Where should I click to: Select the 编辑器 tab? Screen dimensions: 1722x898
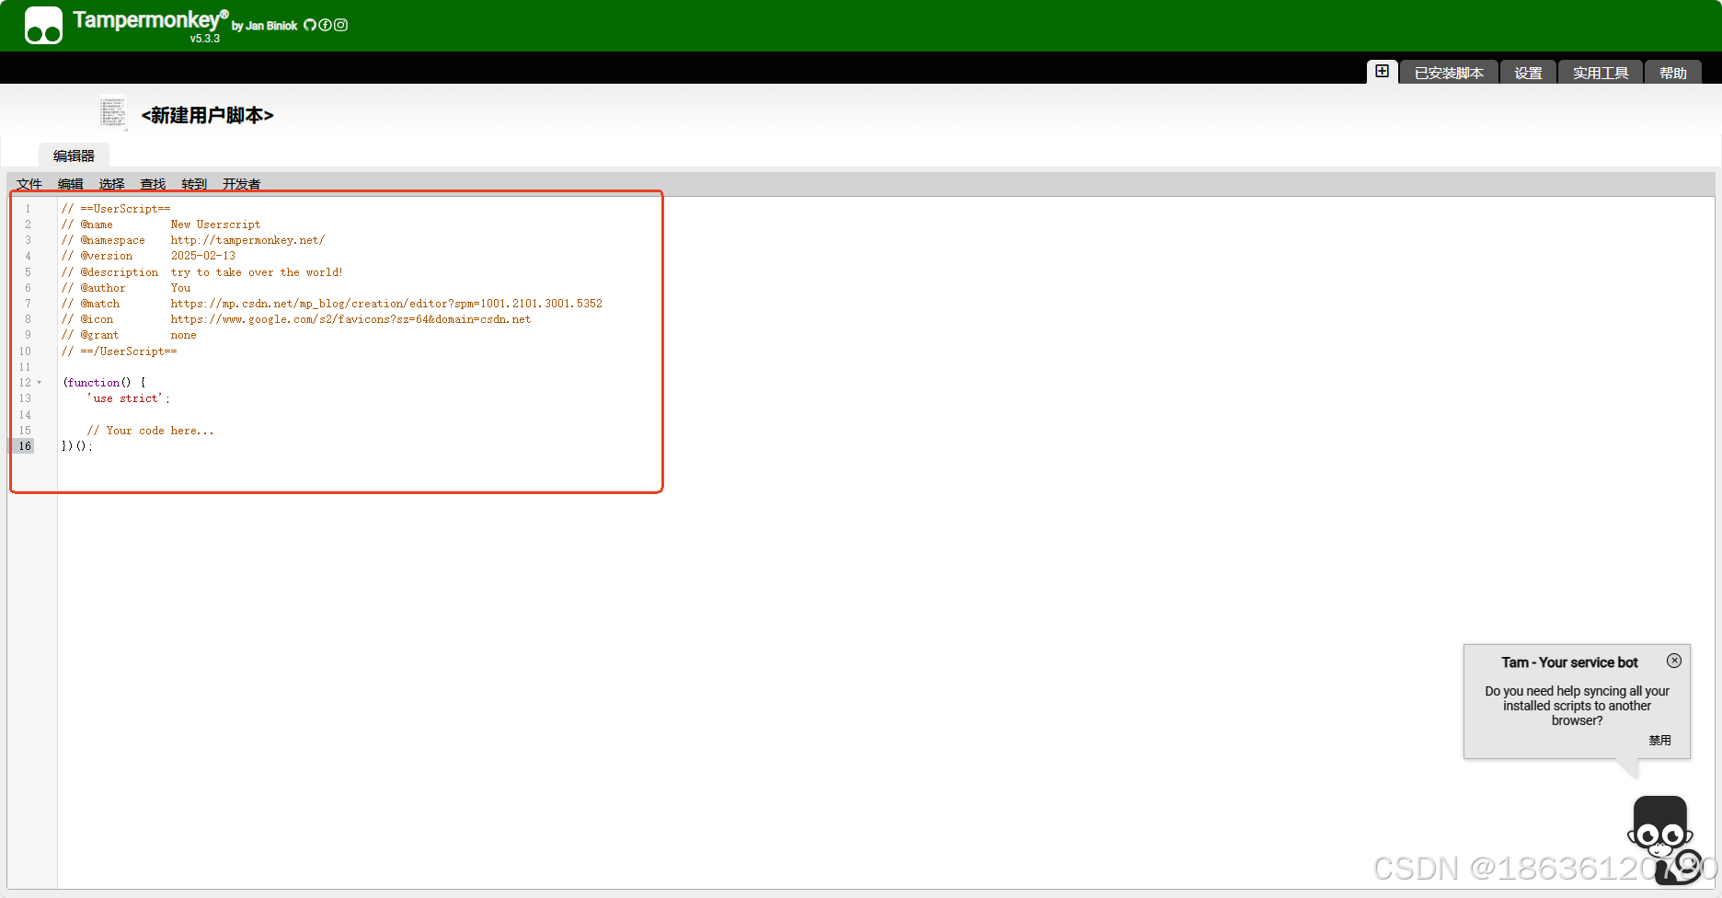(74, 155)
